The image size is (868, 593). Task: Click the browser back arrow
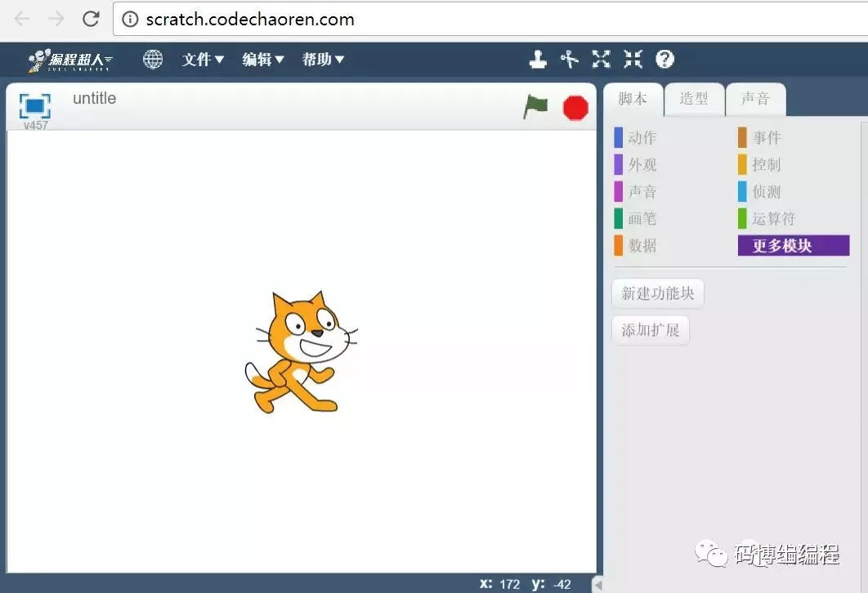click(22, 19)
